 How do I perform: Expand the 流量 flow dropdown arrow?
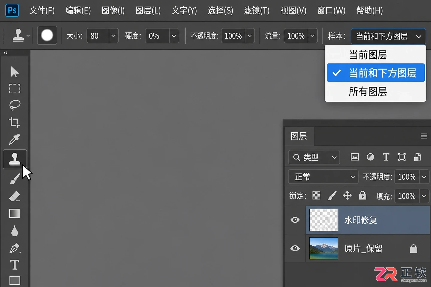pos(312,36)
